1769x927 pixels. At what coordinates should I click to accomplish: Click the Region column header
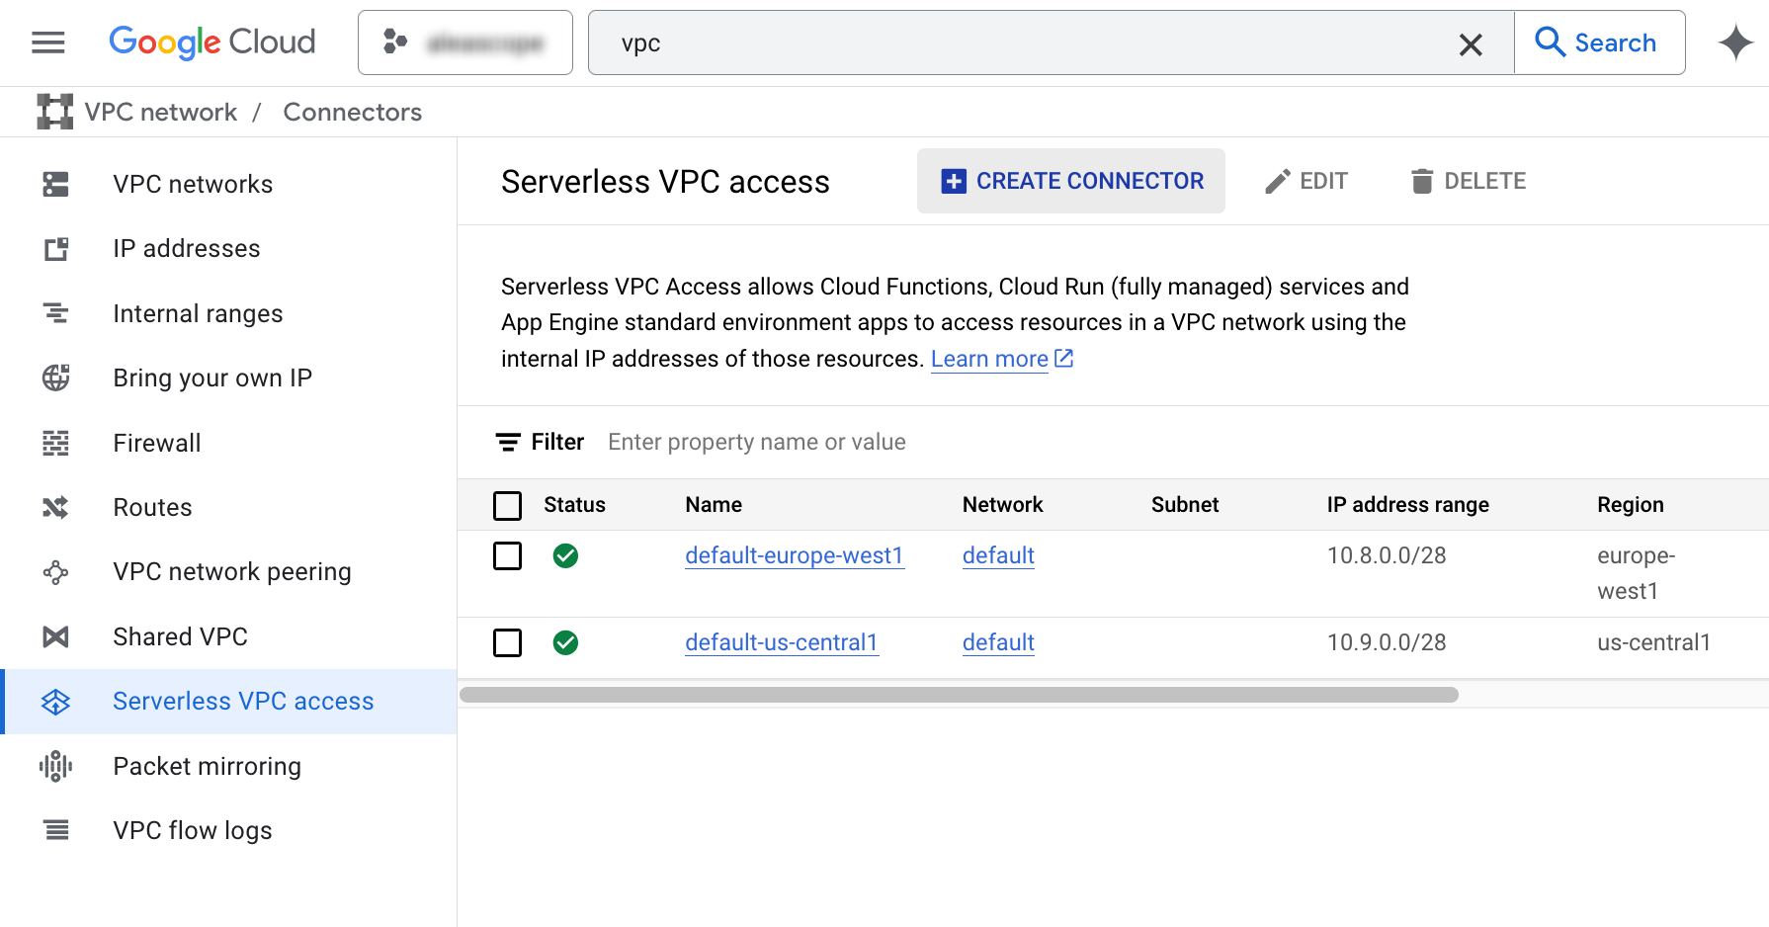tap(1631, 504)
